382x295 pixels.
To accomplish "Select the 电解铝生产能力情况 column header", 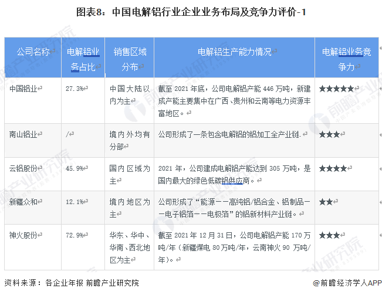I will (x=234, y=52).
